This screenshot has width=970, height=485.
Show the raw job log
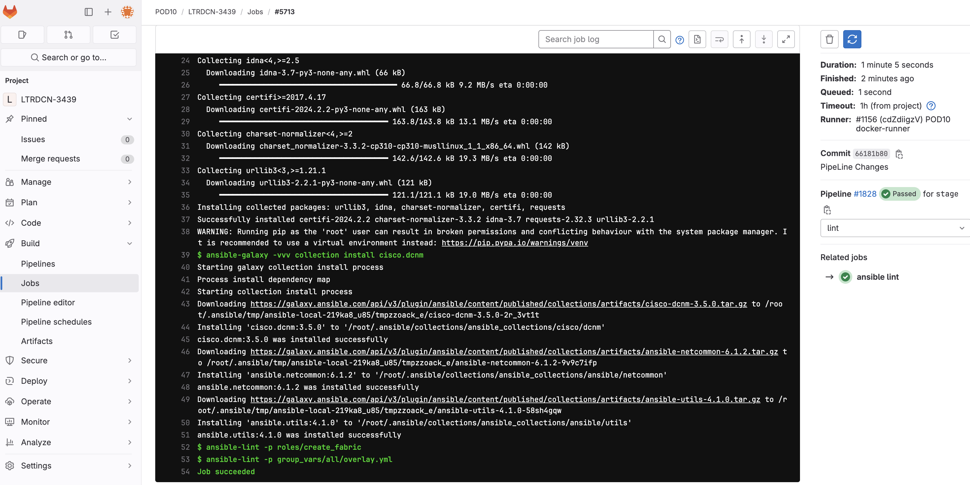point(697,39)
